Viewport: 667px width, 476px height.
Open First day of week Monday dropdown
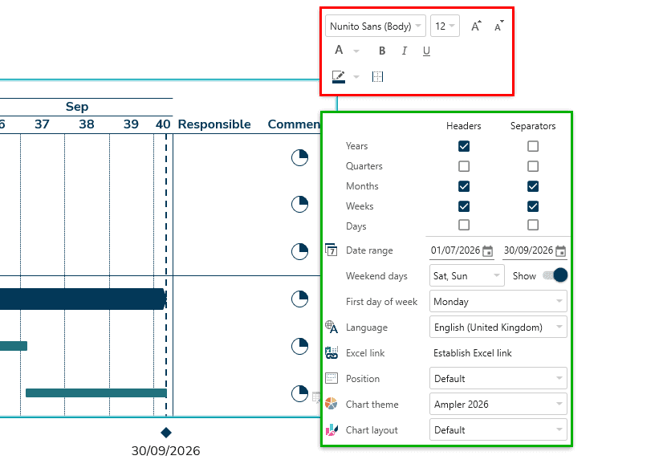click(x=498, y=301)
